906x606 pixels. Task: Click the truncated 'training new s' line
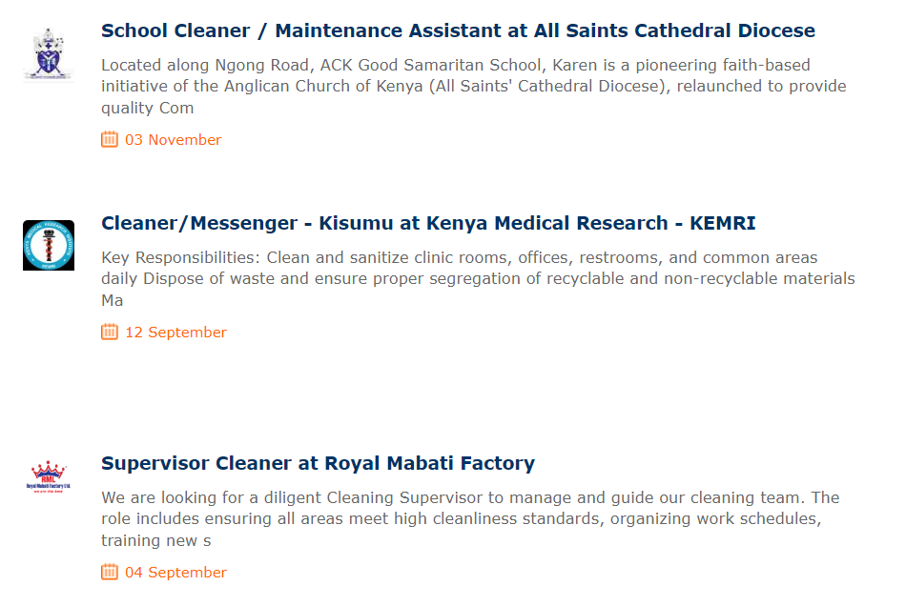(x=155, y=540)
